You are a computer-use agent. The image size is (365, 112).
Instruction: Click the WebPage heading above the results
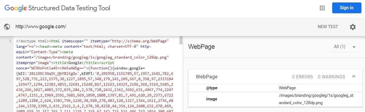click(x=201, y=47)
